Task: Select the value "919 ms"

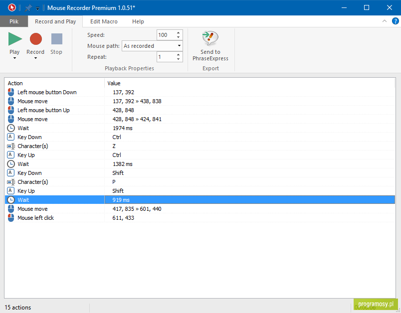Action: (121, 200)
